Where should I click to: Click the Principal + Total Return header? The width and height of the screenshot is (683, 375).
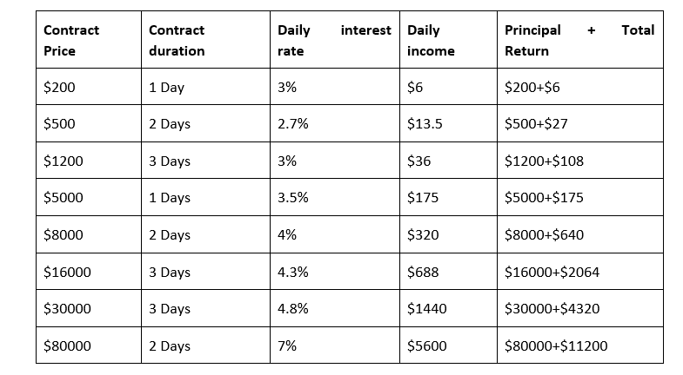click(579, 40)
